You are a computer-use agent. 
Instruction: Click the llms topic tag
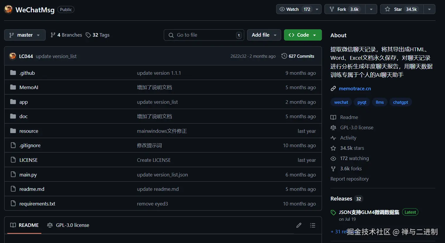click(380, 102)
